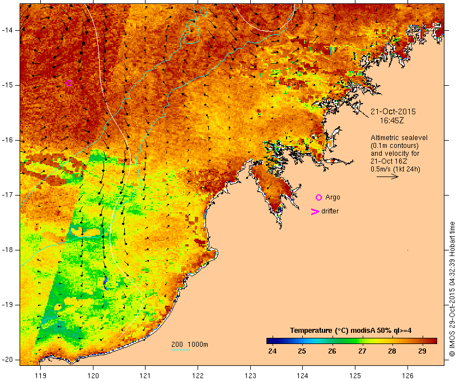
Task: Click the latitude label -18
Action: click(x=7, y=250)
